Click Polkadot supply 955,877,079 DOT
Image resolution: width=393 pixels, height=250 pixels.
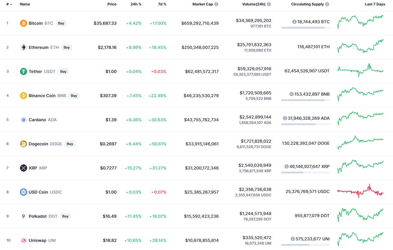click(312, 216)
